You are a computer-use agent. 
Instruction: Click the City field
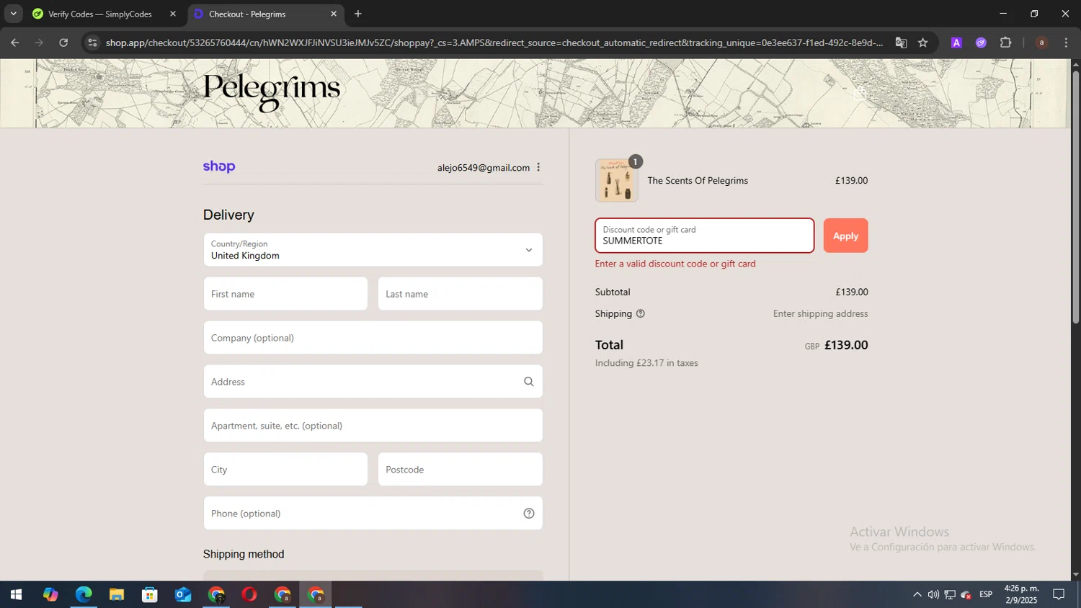pos(285,470)
